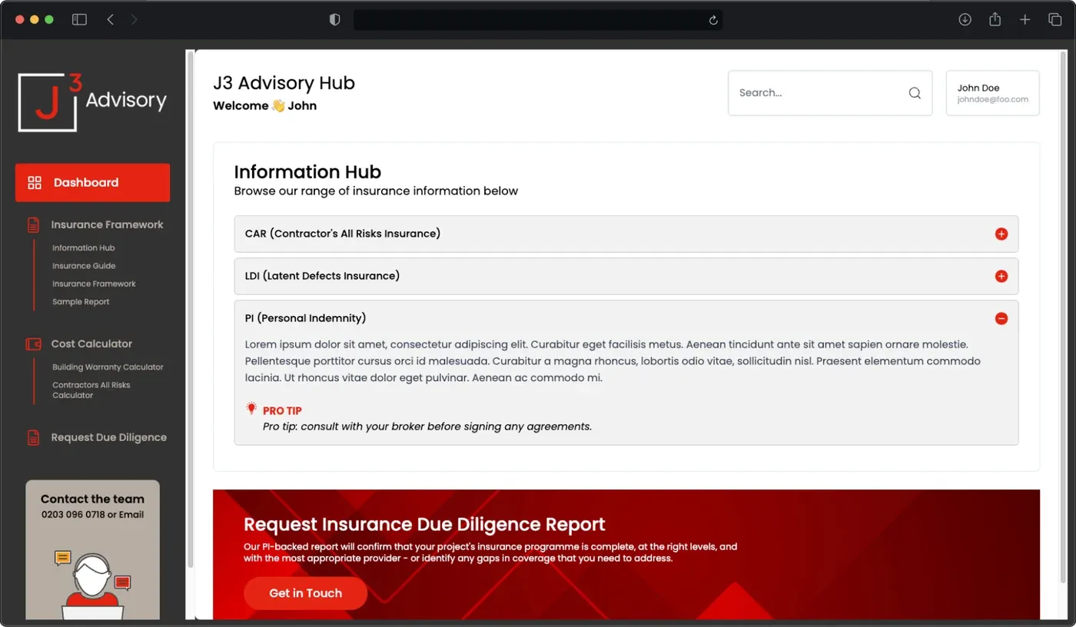The height and width of the screenshot is (627, 1076).
Task: Click the J3 Advisory Hub title
Action: pyautogui.click(x=284, y=83)
